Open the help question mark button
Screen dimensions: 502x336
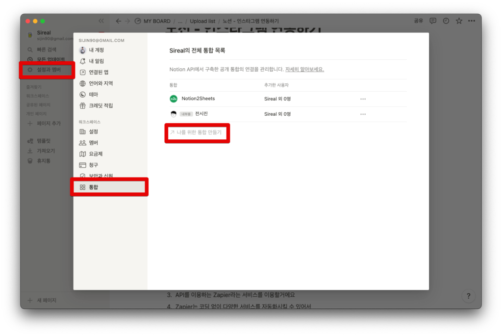coord(468,296)
